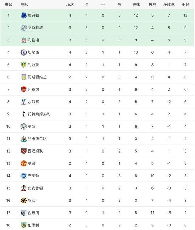Click the Liverpool club crest
The height and width of the screenshot is (230, 195).
coord(23,40)
